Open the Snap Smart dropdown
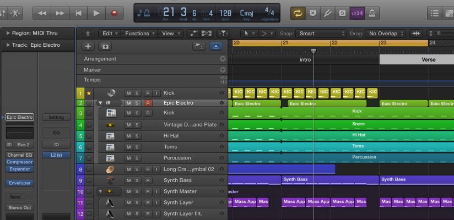This screenshot has width=454, height=220. [320, 34]
